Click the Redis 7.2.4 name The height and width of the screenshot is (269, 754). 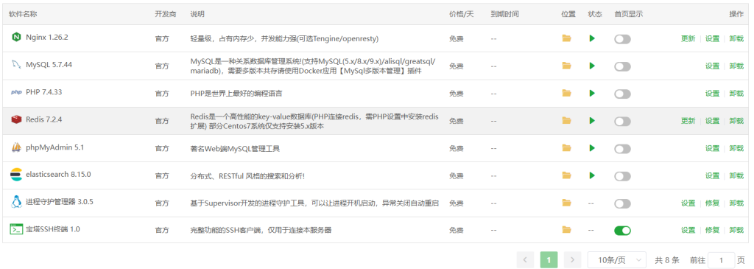coord(43,119)
